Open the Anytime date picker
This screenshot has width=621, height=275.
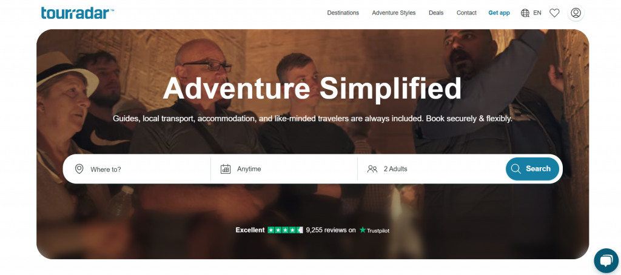[284, 169]
